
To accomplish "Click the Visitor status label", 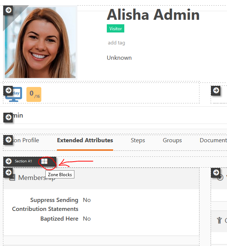I will point(115,28).
